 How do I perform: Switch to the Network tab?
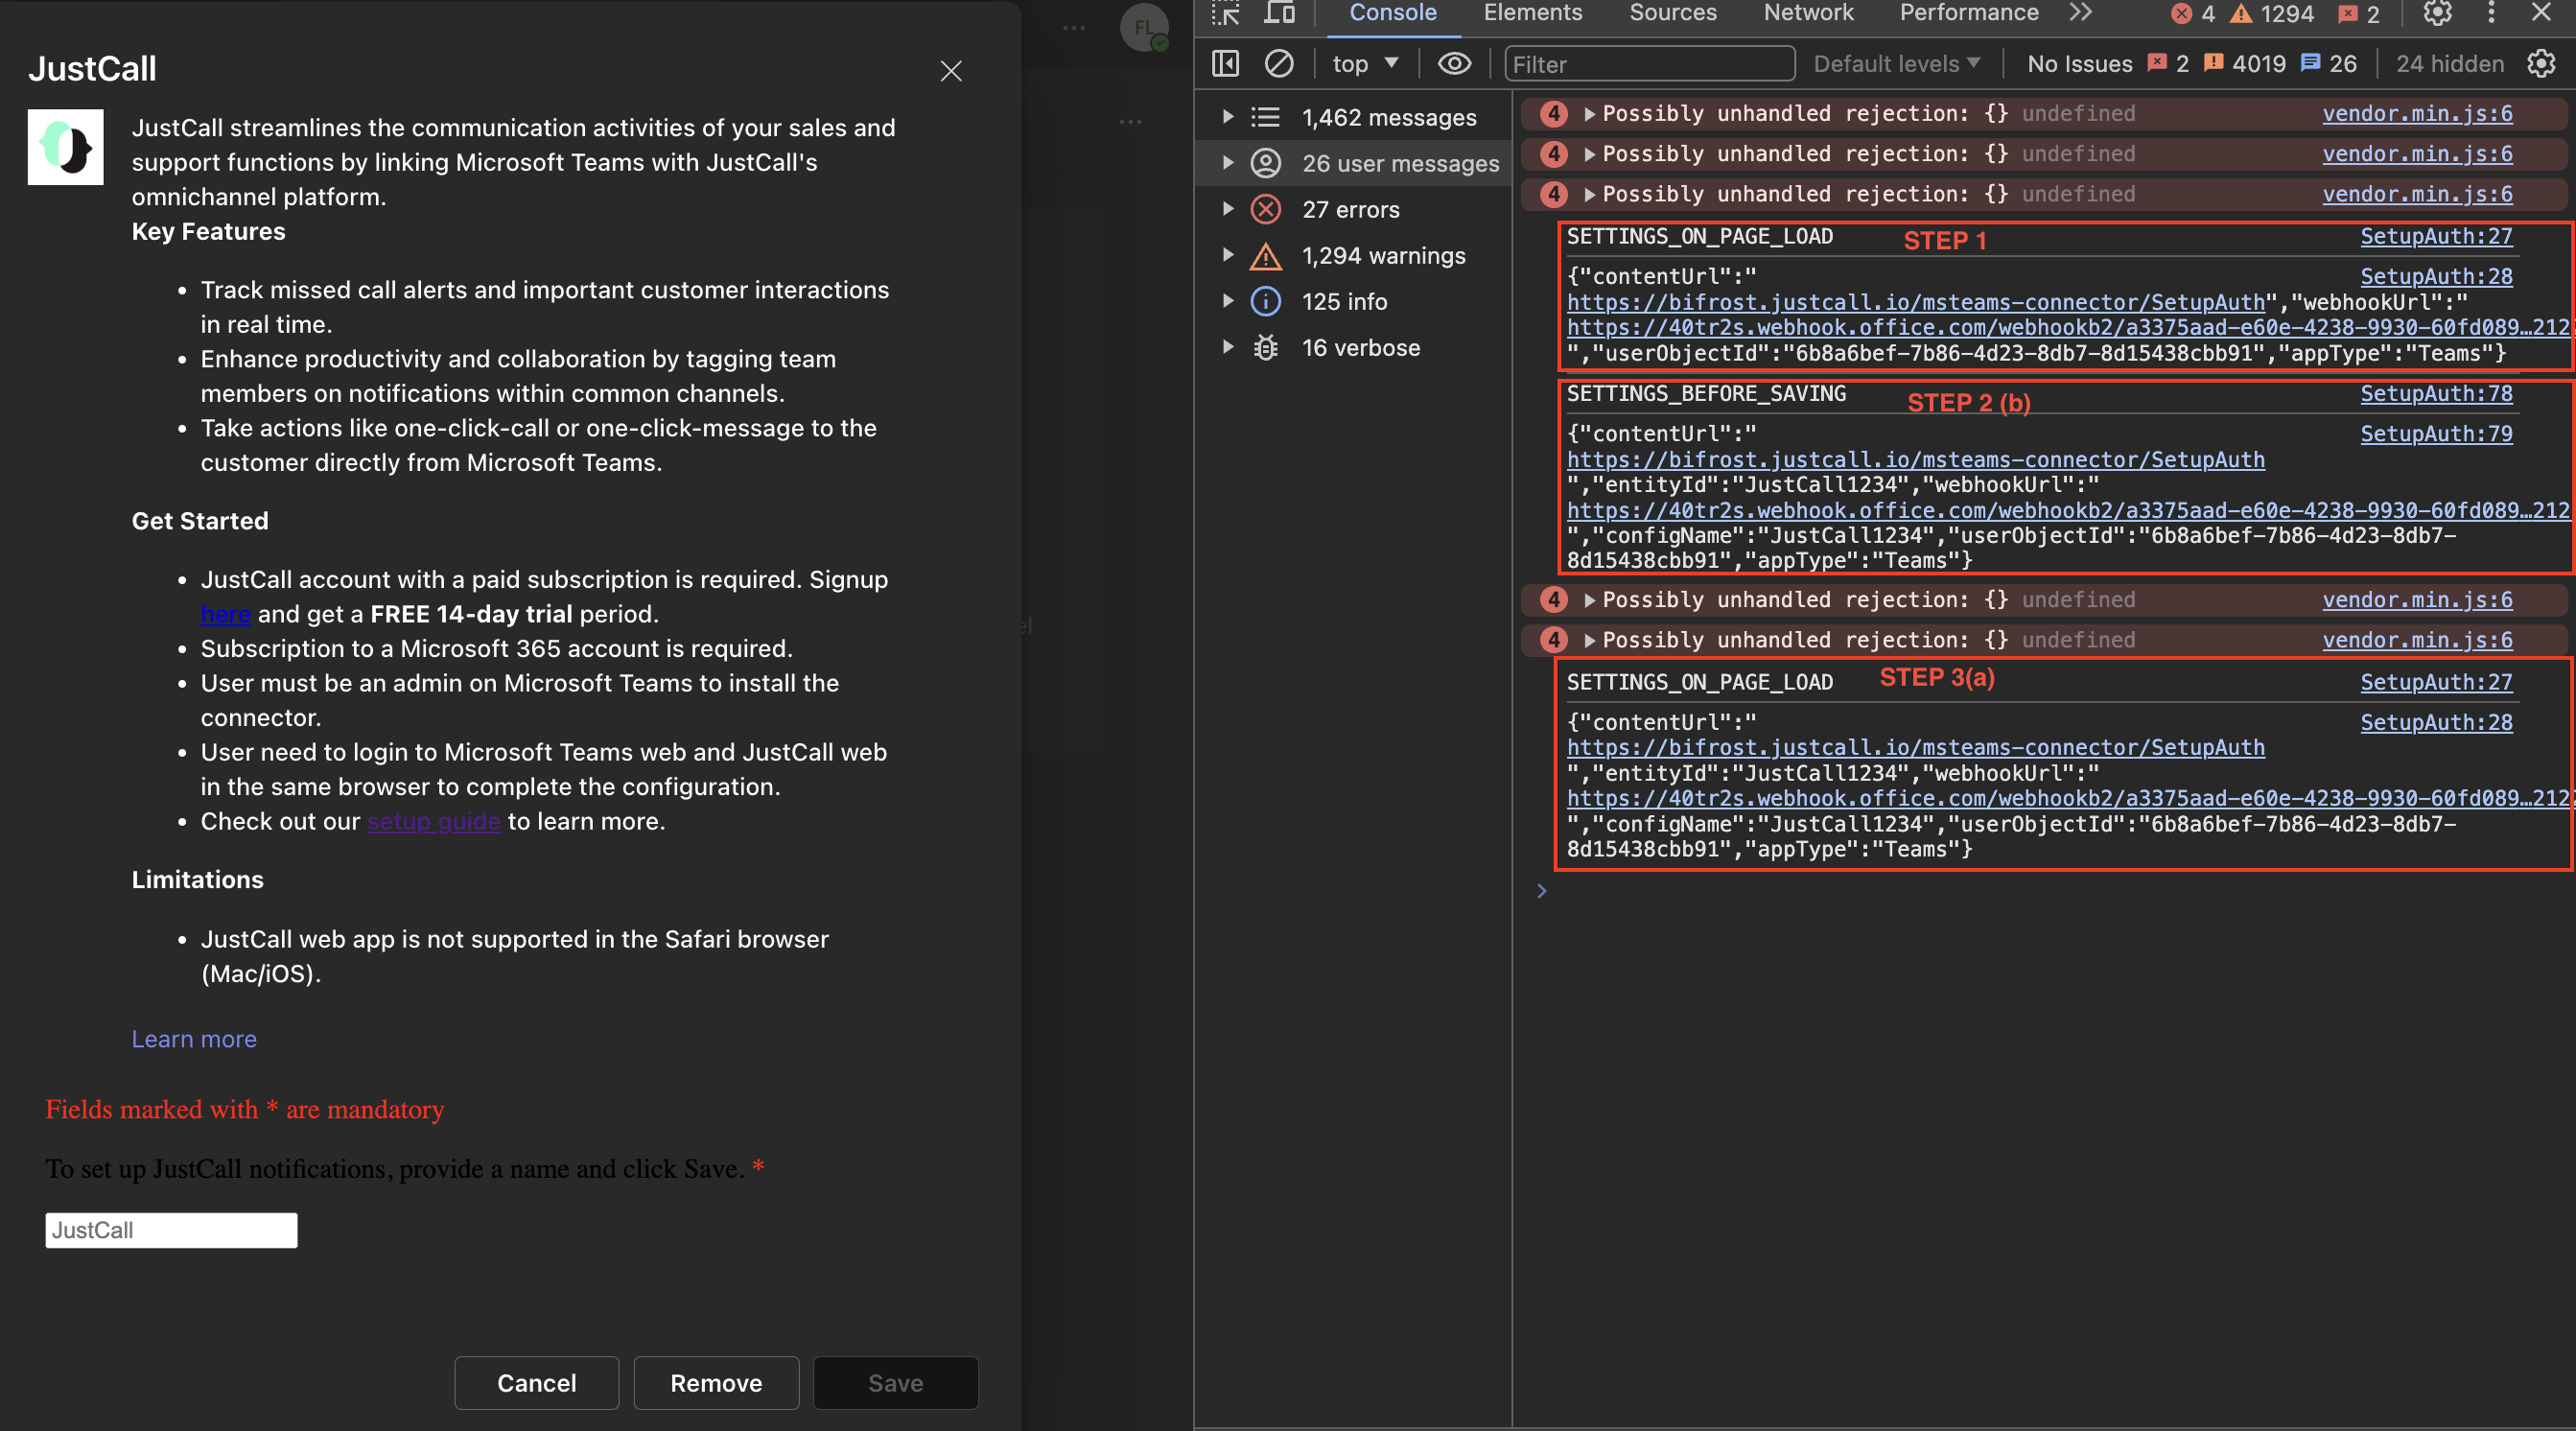pyautogui.click(x=1808, y=13)
